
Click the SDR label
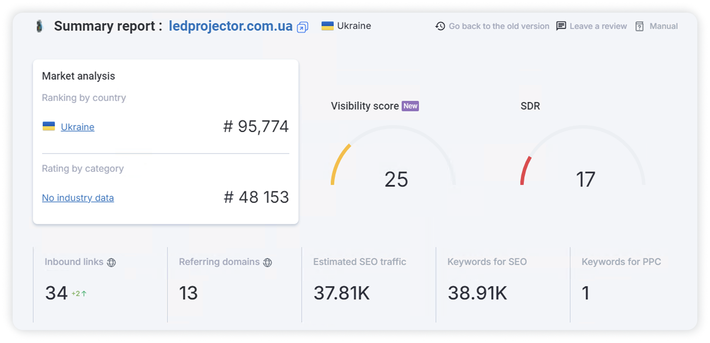[x=530, y=106]
